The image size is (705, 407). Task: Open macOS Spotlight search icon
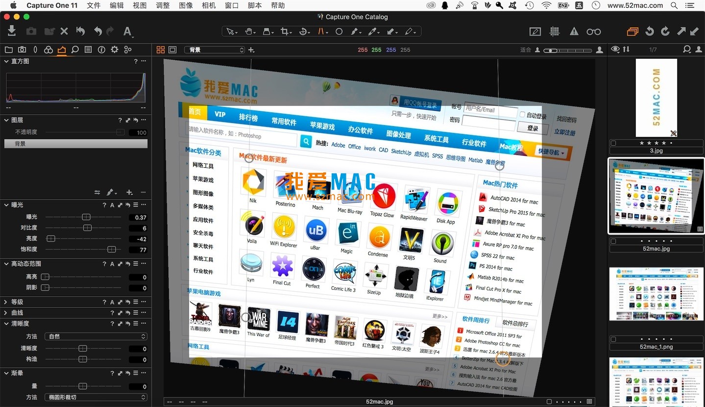[674, 5]
